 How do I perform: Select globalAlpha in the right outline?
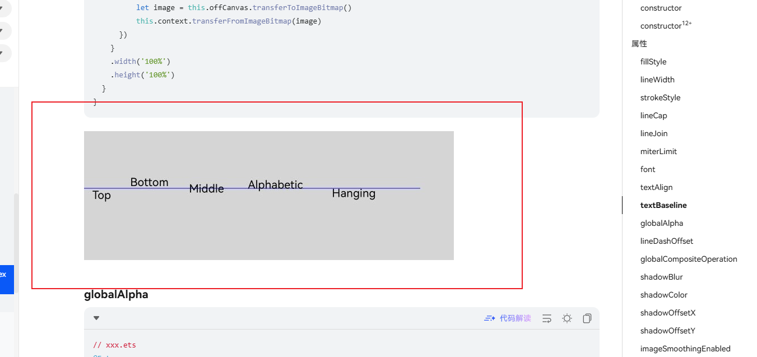coord(662,223)
